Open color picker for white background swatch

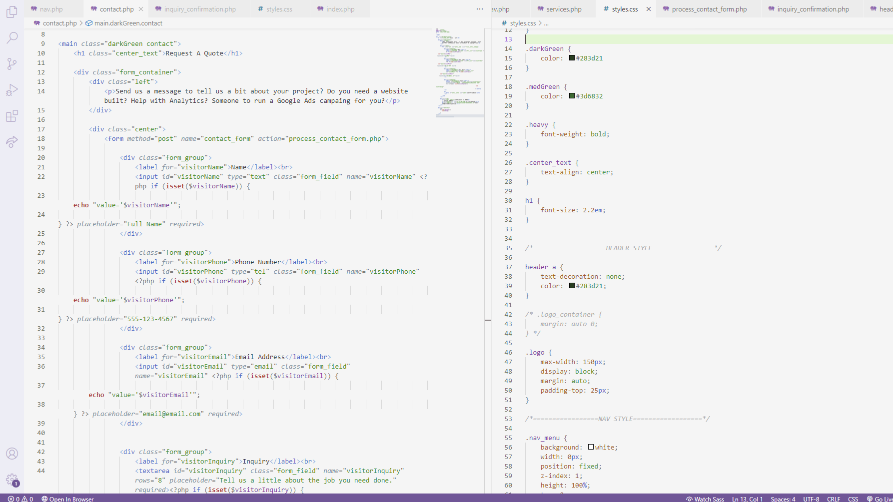point(591,447)
